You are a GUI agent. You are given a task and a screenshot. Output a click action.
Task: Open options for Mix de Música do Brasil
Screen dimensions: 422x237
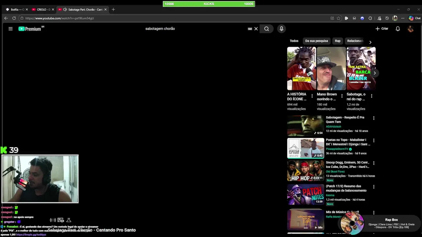(374, 213)
